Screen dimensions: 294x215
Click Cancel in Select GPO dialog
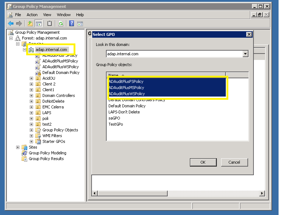click(234, 162)
